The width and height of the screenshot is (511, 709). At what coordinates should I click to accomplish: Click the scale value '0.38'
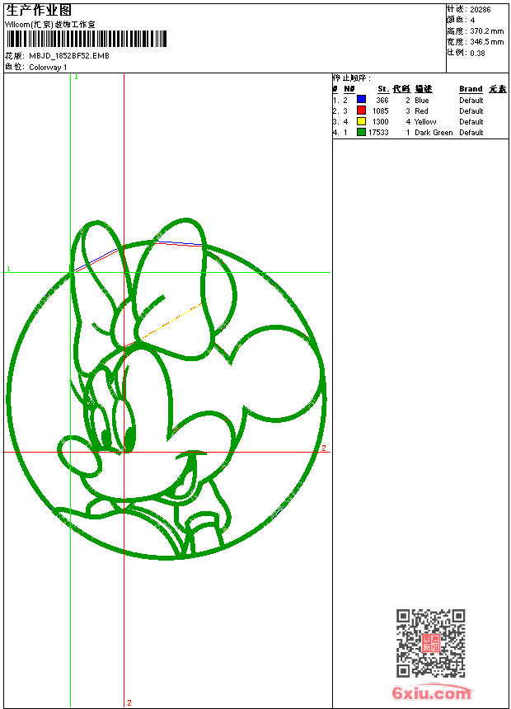pos(477,54)
